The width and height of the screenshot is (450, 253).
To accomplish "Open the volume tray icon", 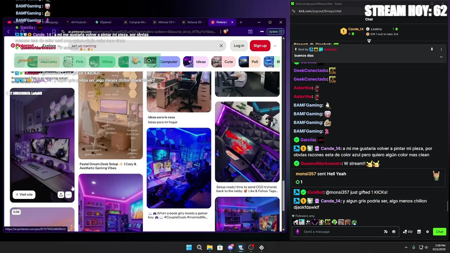I will [426, 247].
